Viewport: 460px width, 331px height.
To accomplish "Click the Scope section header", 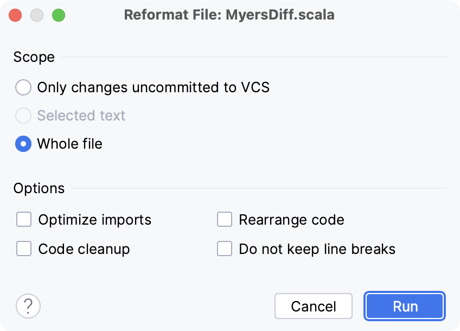I will pos(34,57).
